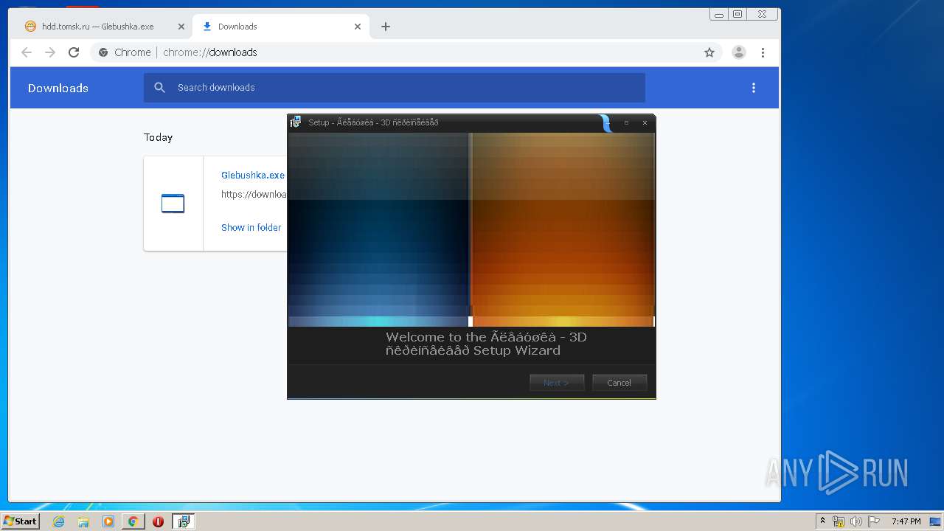This screenshot has height=531, width=944.
Task: Launch Internet Explorer from the taskbar
Action: (x=58, y=521)
